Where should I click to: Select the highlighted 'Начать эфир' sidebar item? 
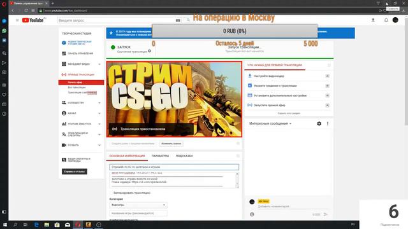[81, 83]
